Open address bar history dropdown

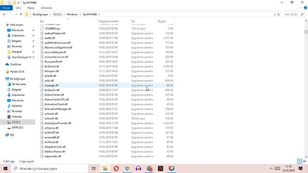point(275,14)
